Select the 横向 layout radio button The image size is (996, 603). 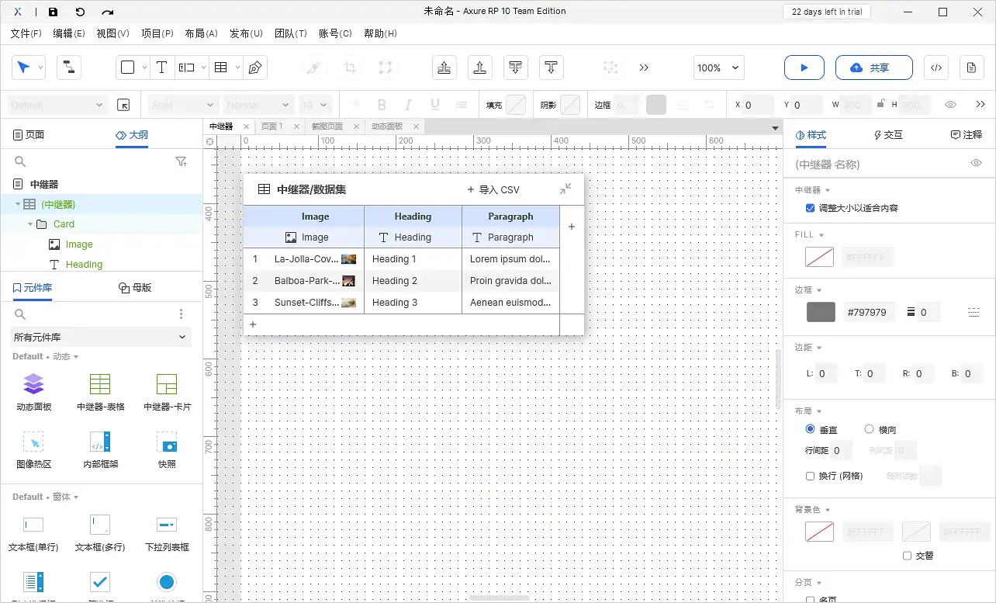point(869,429)
